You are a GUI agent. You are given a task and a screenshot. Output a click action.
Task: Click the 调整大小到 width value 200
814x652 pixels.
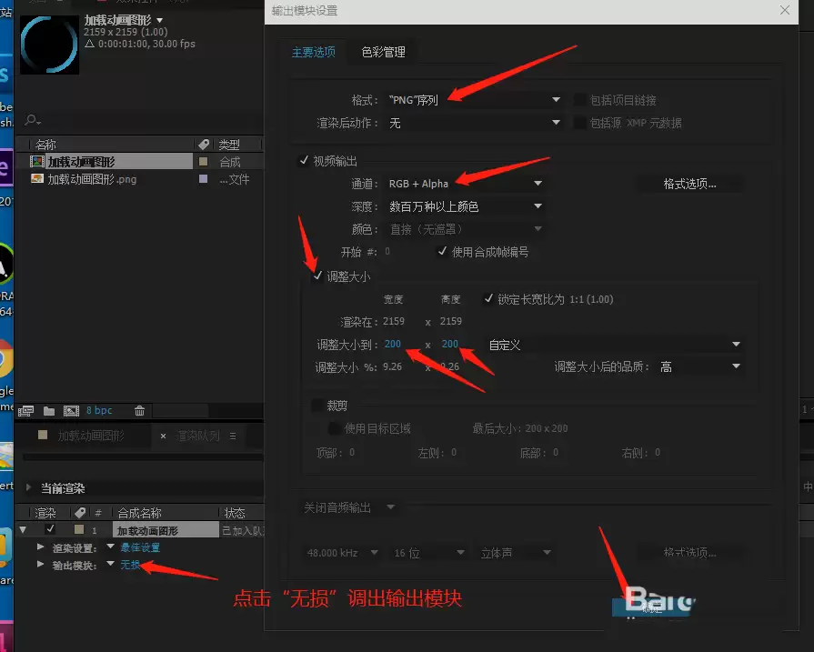click(393, 344)
